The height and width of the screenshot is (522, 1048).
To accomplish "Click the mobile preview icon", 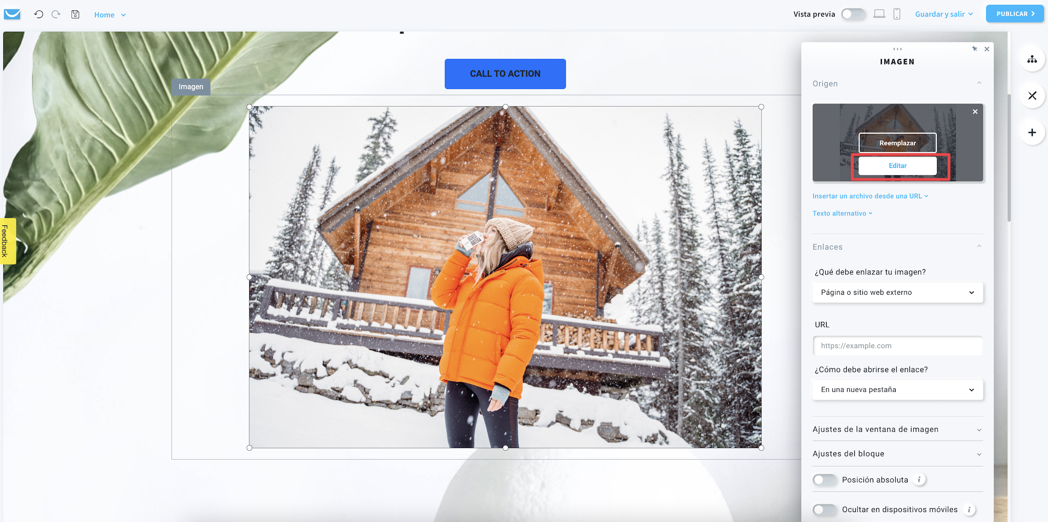I will tap(896, 14).
